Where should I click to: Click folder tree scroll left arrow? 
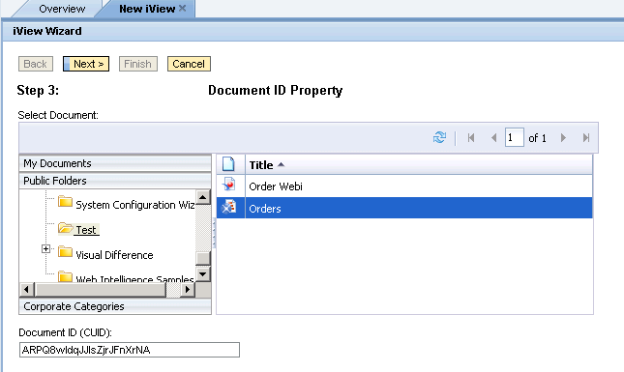[27, 290]
